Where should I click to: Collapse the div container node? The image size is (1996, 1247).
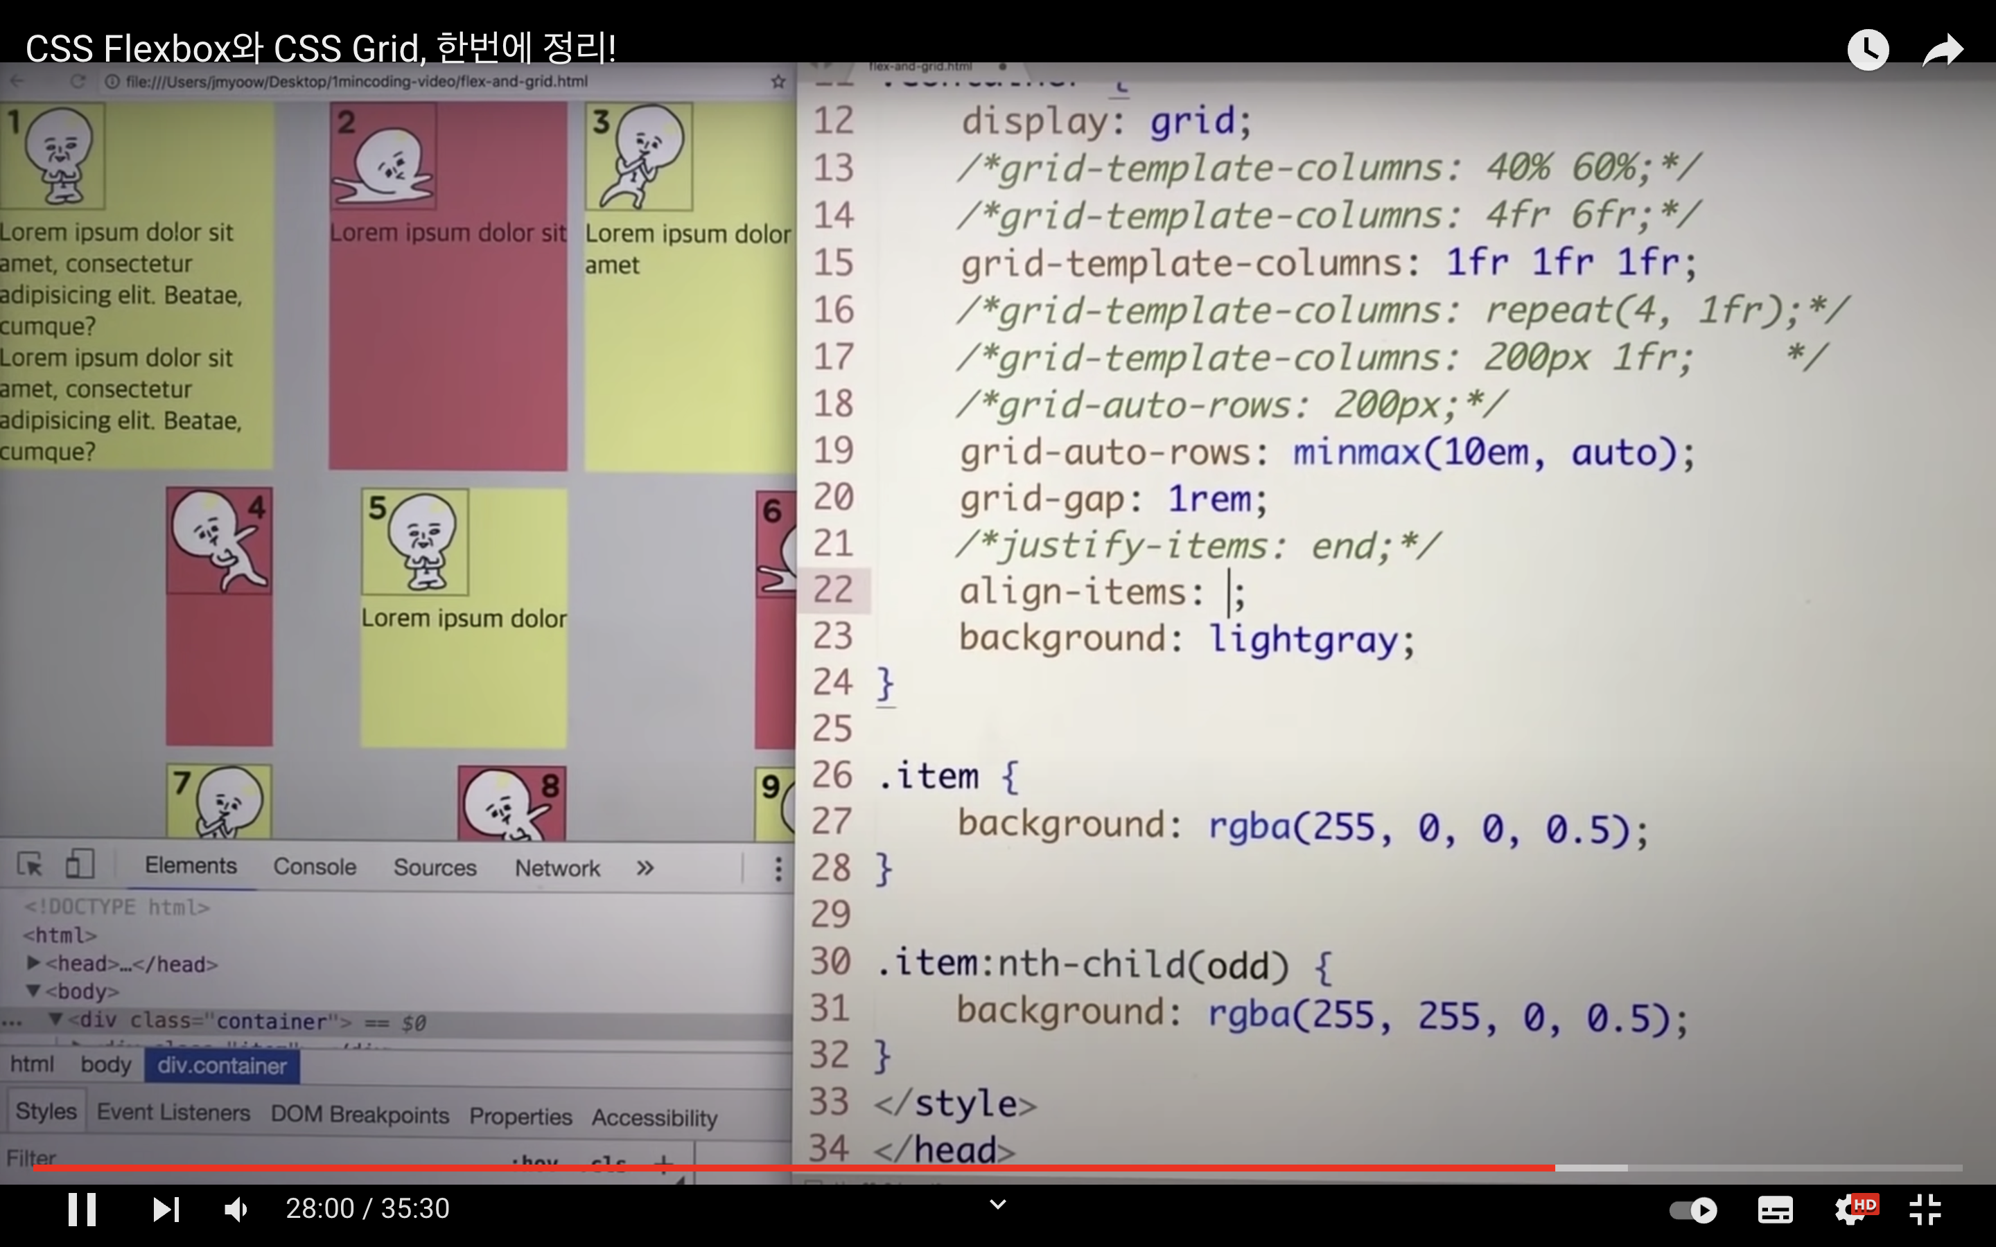(x=55, y=1020)
